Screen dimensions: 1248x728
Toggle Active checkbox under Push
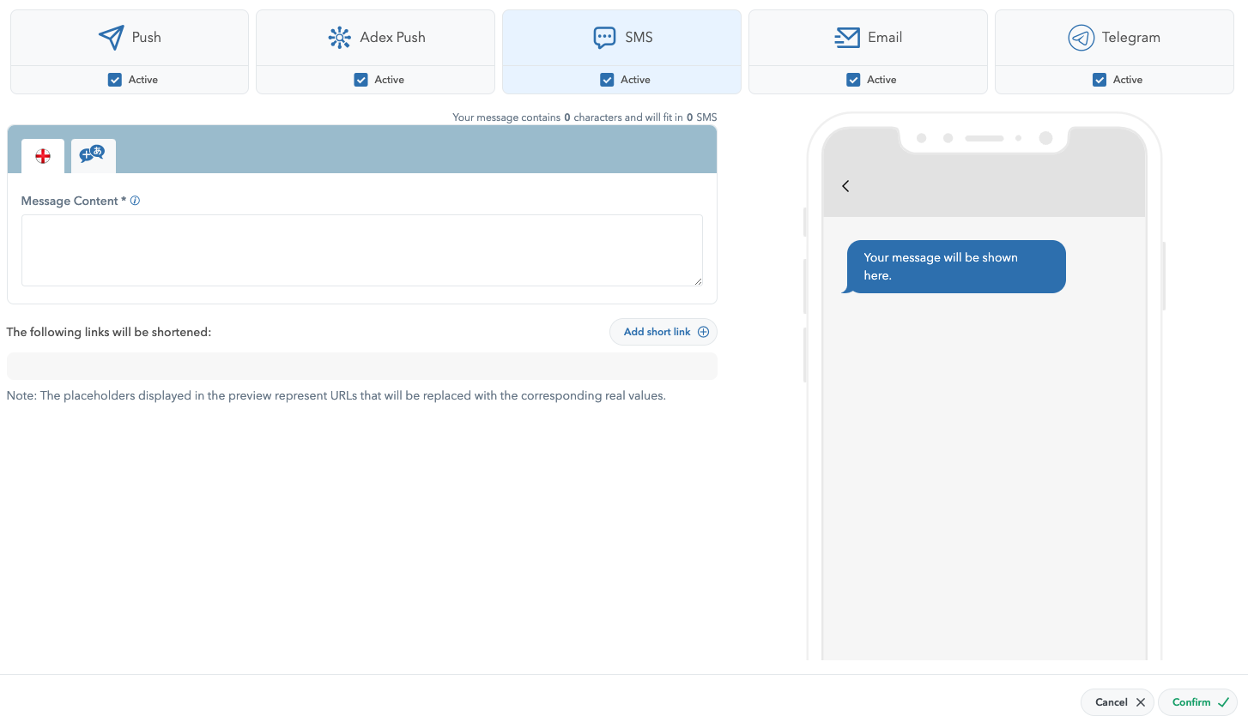(x=115, y=80)
